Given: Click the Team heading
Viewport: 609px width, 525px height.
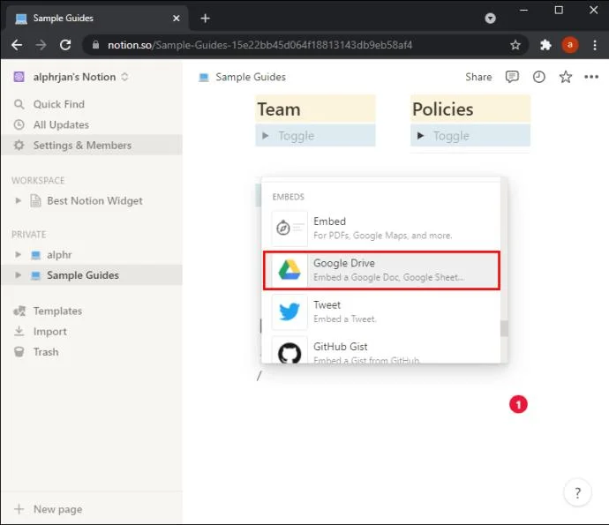Looking at the screenshot, I should click(x=279, y=109).
